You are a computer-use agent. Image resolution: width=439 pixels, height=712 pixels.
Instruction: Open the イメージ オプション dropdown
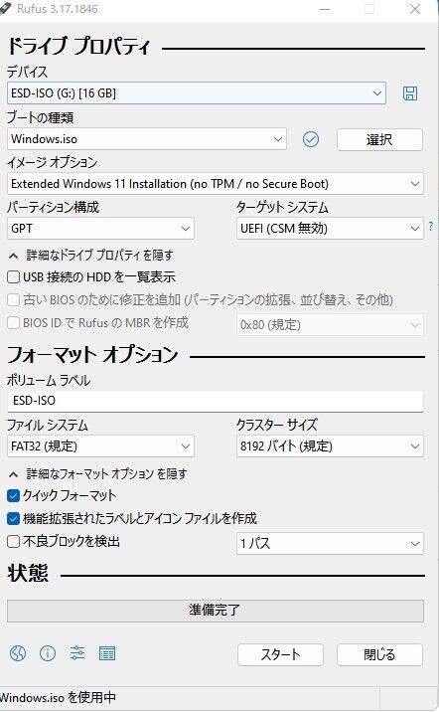click(216, 184)
